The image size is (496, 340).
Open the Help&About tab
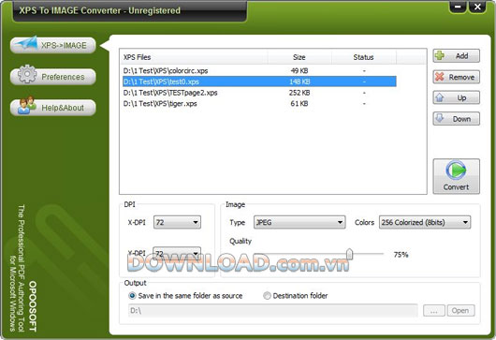point(52,108)
